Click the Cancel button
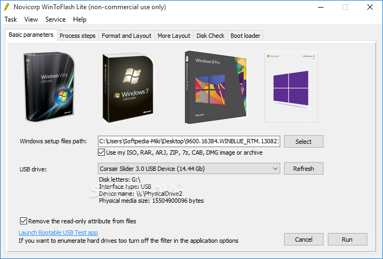The width and height of the screenshot is (383, 259). (x=303, y=240)
